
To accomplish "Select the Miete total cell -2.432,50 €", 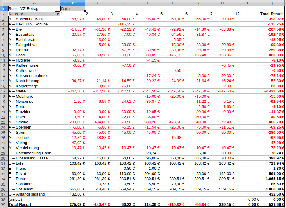I will pos(272,91).
